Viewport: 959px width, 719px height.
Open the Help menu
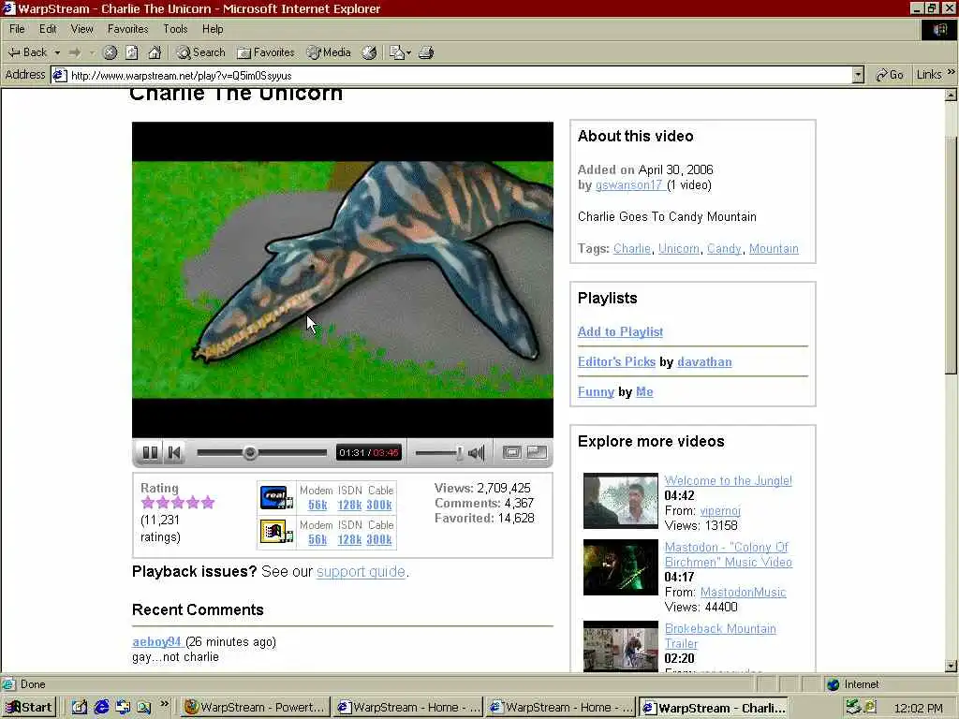pos(213,29)
